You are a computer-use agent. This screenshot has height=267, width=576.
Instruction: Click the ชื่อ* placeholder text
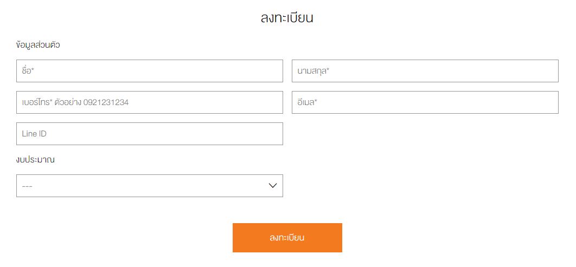pos(28,71)
